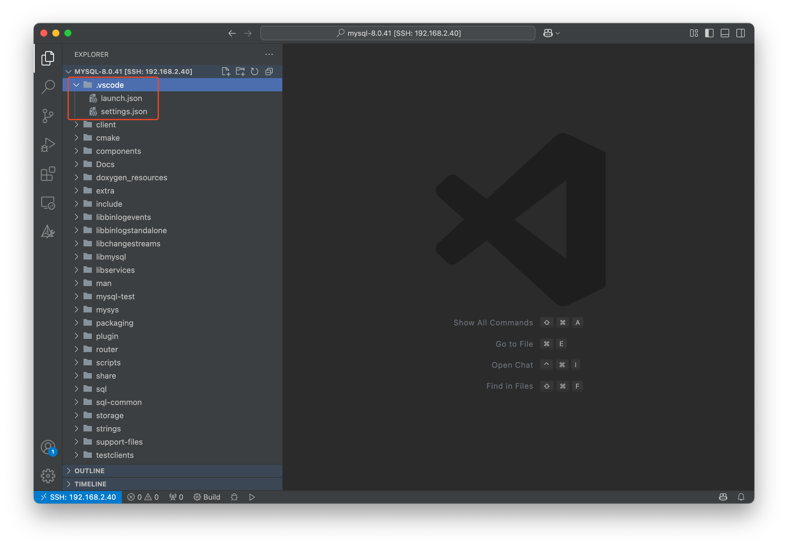Collapse all folders in Explorer
This screenshot has width=788, height=548.
coord(269,72)
